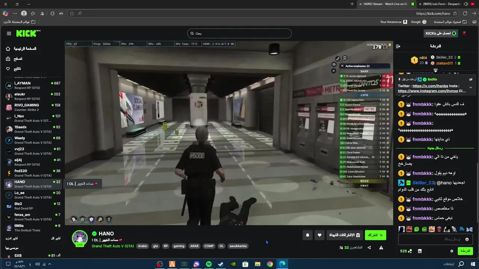Viewport: 479px width, 269px height.
Task: Open the Waely channel in sidebar
Action: point(32,140)
